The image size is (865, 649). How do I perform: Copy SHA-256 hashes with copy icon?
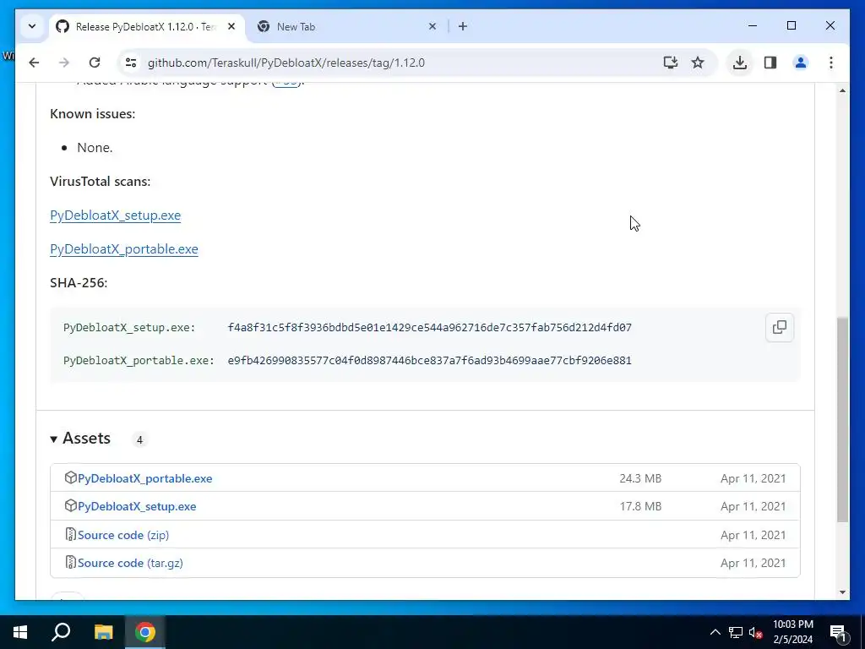tap(780, 327)
